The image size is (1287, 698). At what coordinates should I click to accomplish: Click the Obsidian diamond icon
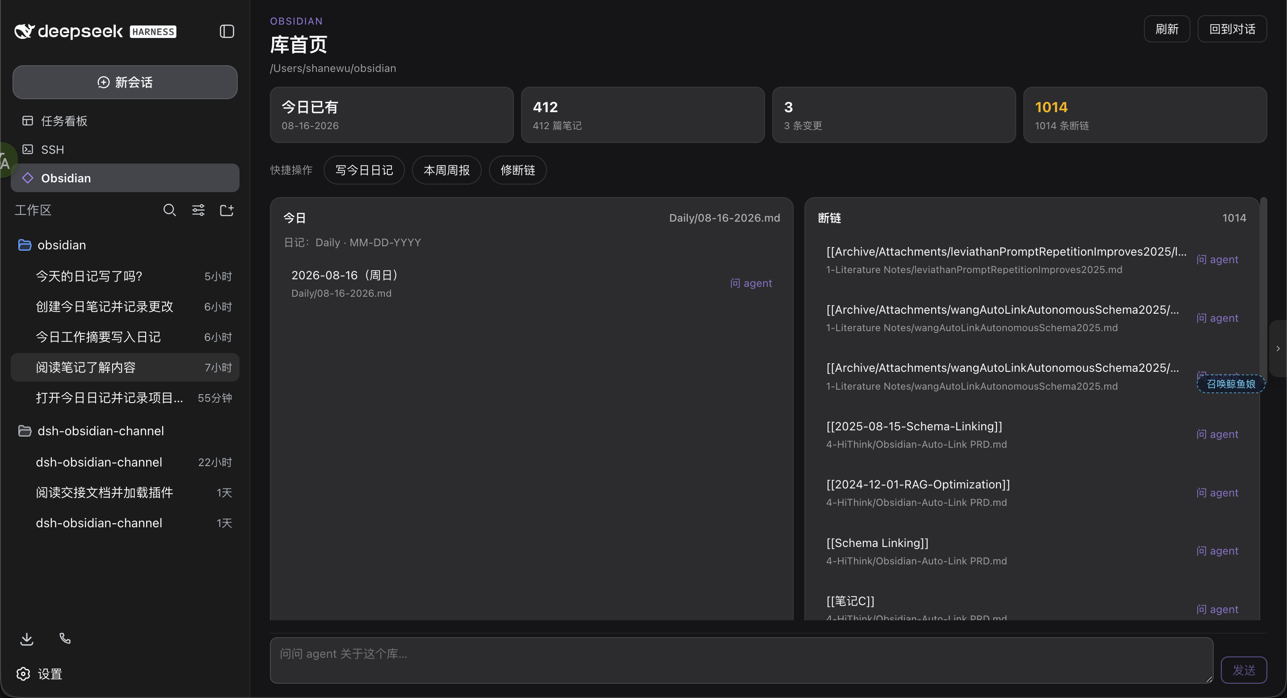tap(27, 178)
